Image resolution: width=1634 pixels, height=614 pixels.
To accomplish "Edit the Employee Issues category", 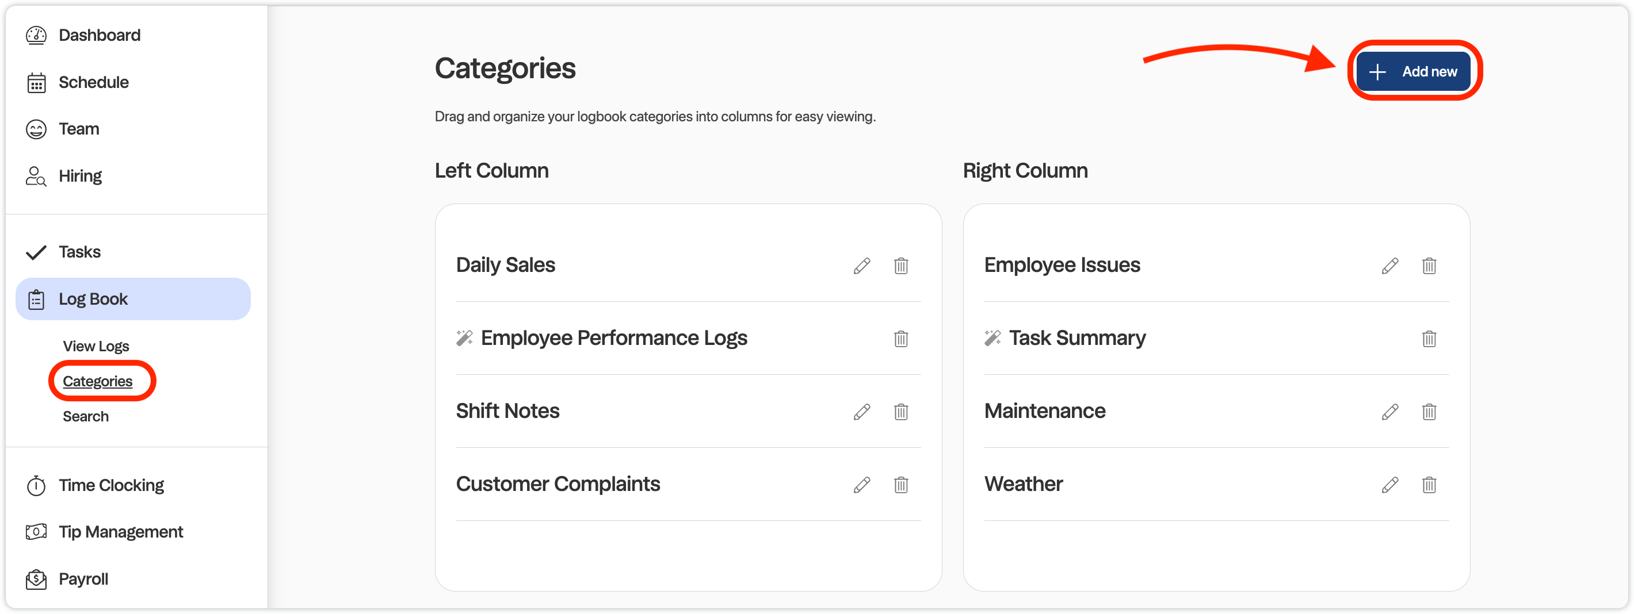I will pyautogui.click(x=1390, y=266).
